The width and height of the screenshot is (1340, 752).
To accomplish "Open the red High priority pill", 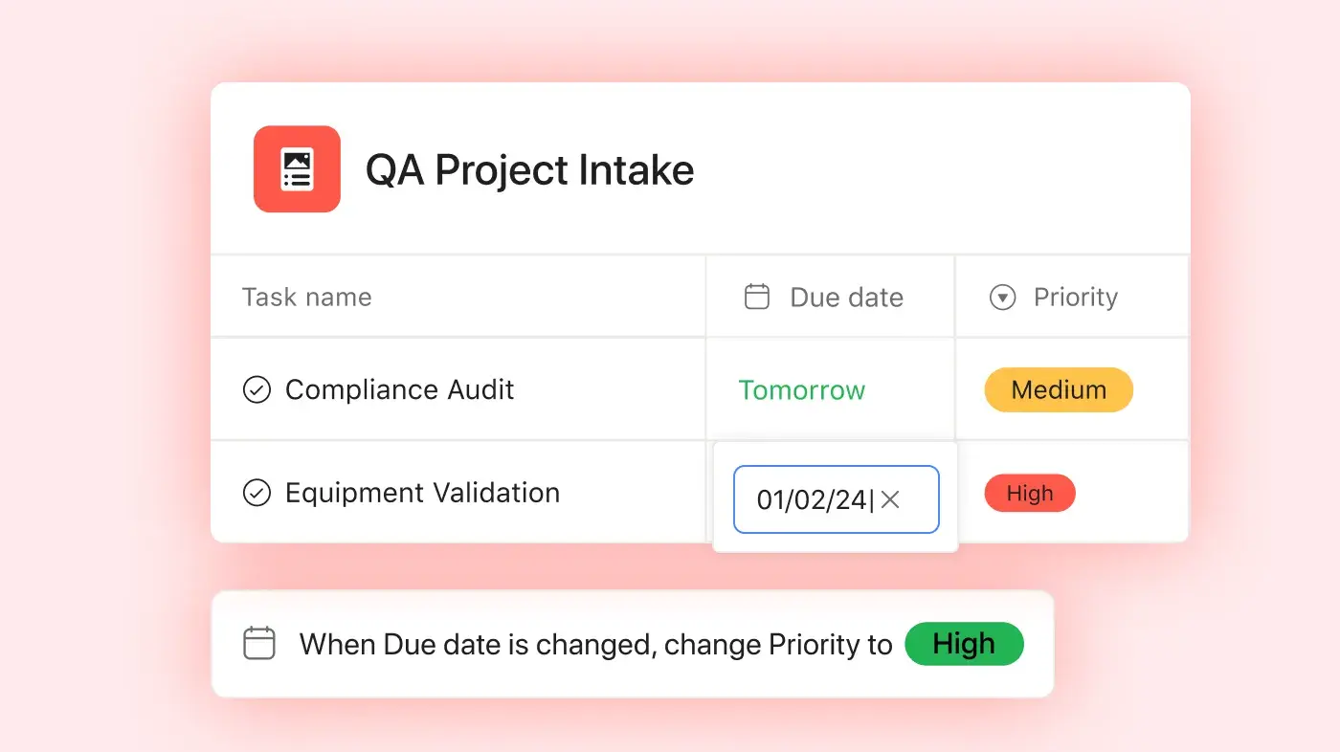I will (1030, 494).
